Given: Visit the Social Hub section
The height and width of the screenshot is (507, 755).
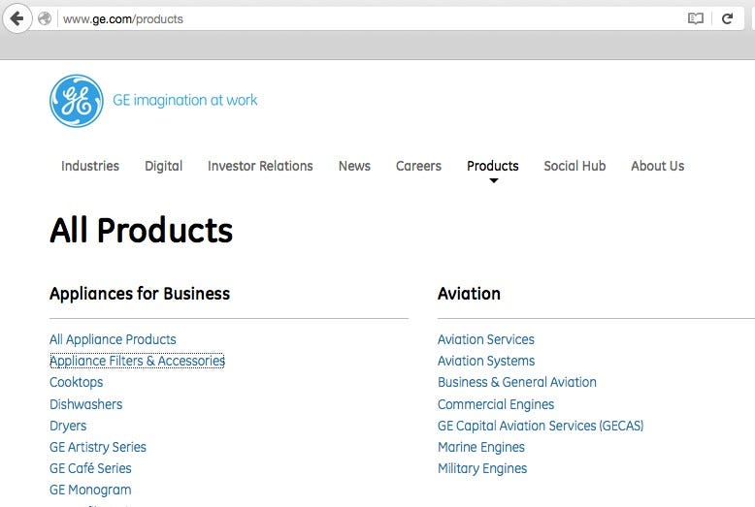Looking at the screenshot, I should 574,166.
